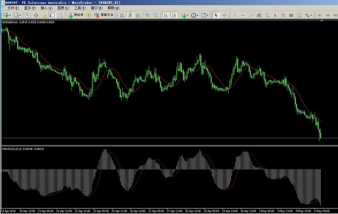Toggle the Terminal panel icon

52,15
